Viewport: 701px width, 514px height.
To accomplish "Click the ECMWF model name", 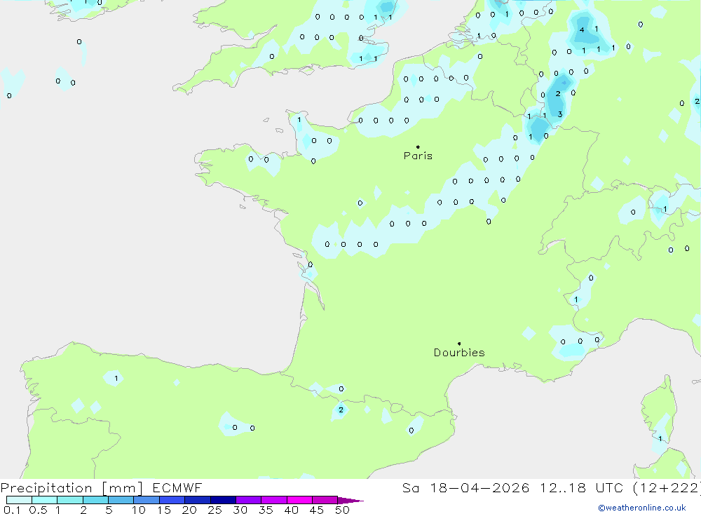I will 177,488.
